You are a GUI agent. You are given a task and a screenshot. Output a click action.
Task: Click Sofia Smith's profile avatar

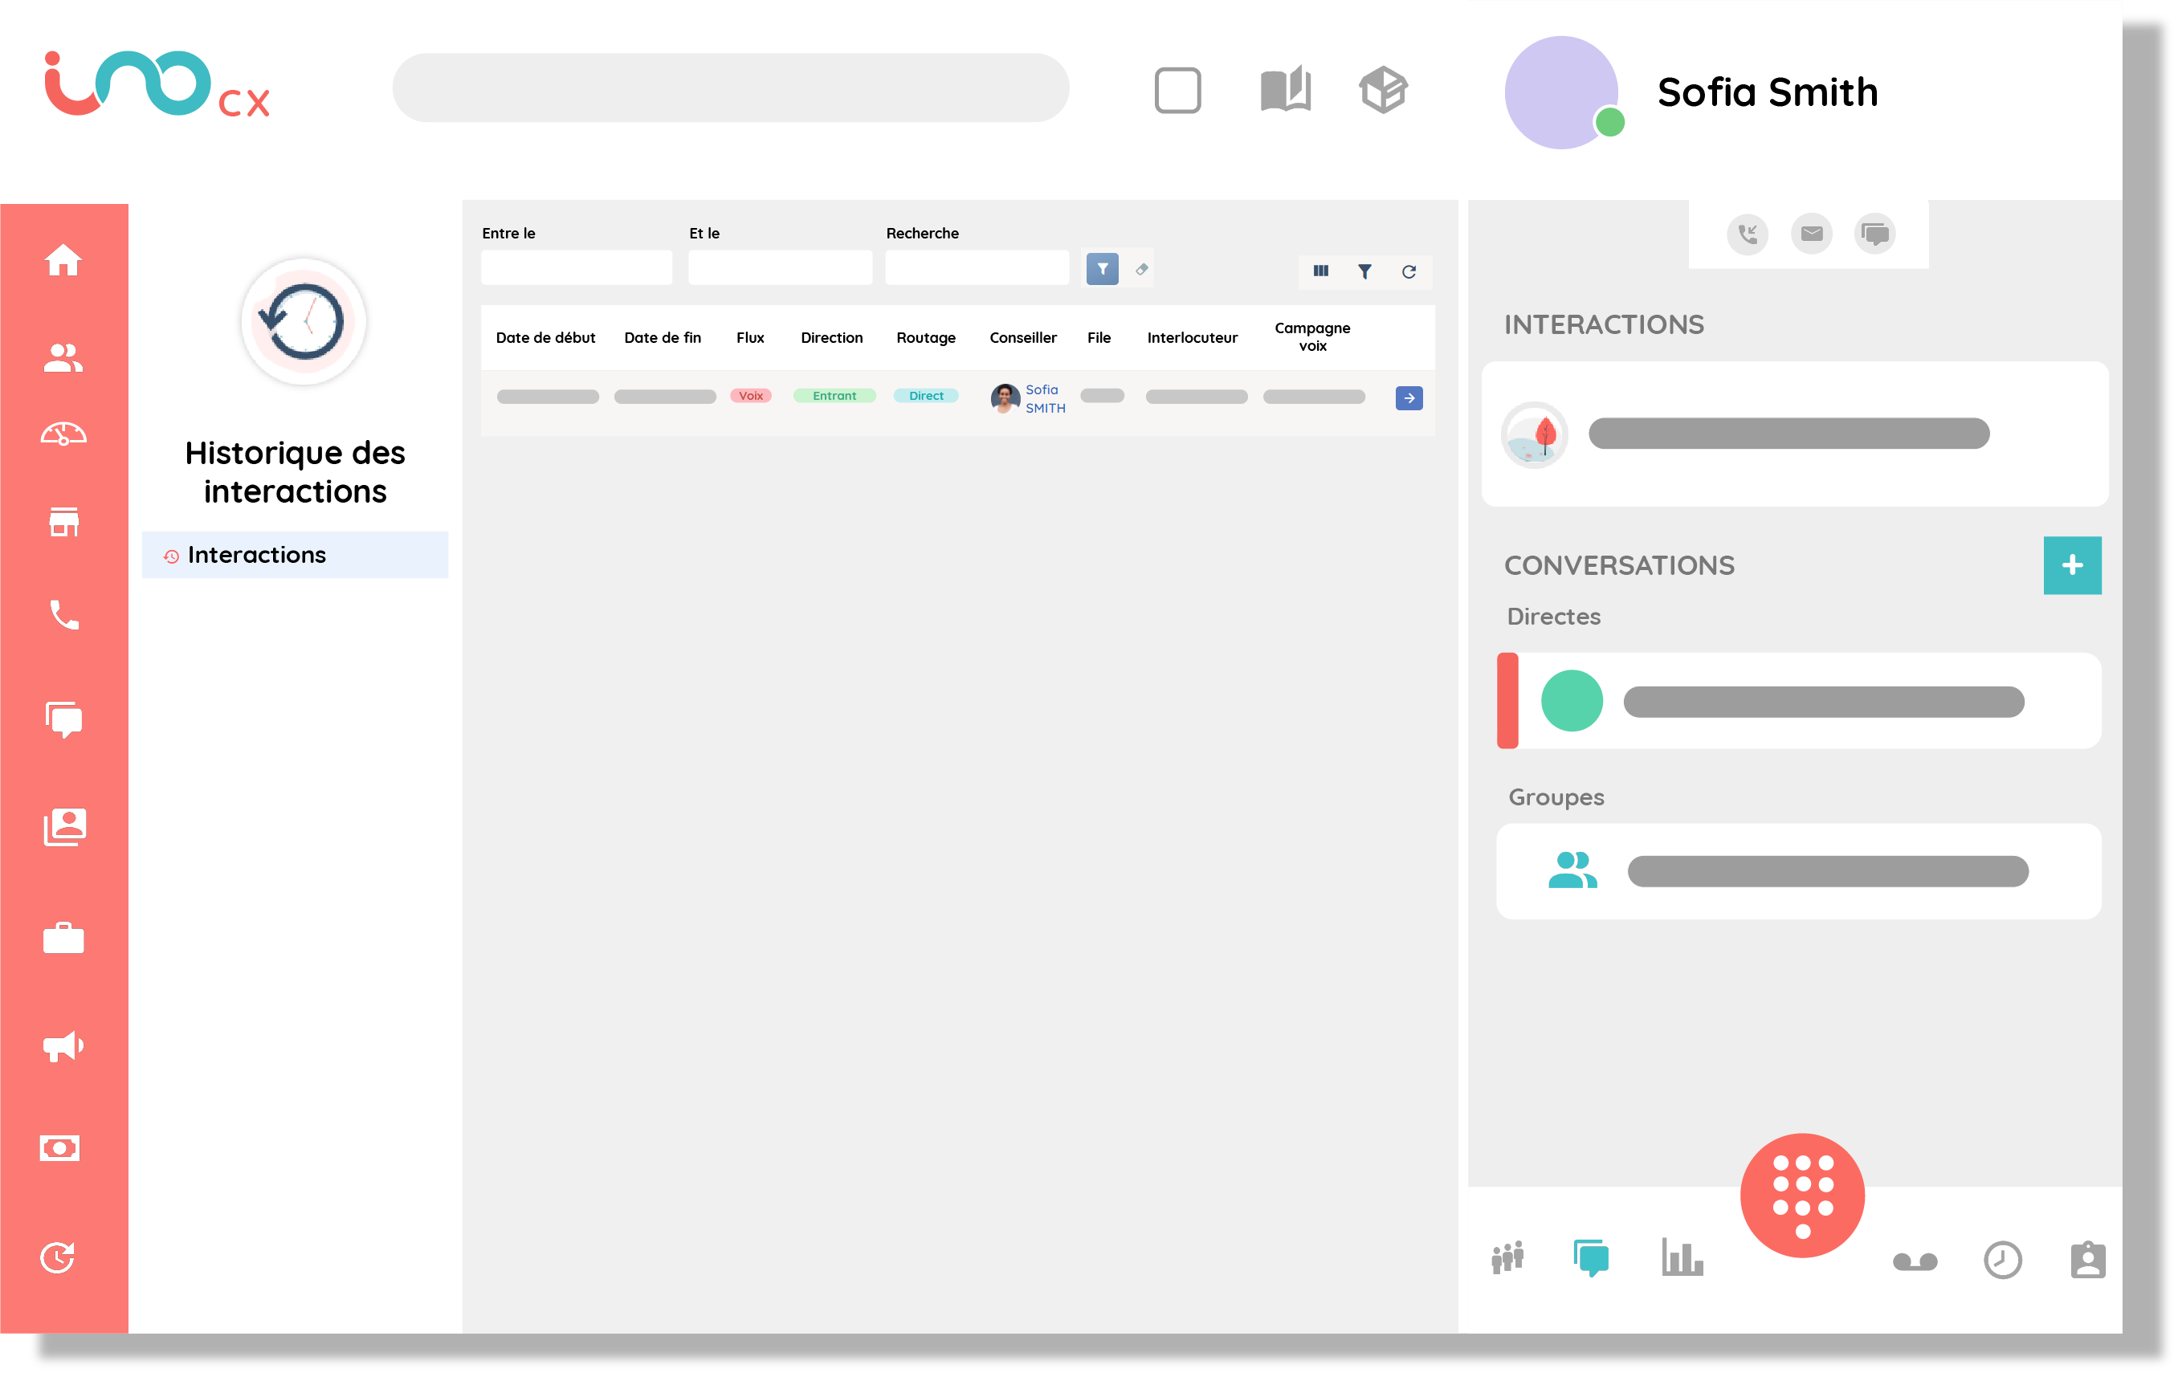click(x=1561, y=92)
